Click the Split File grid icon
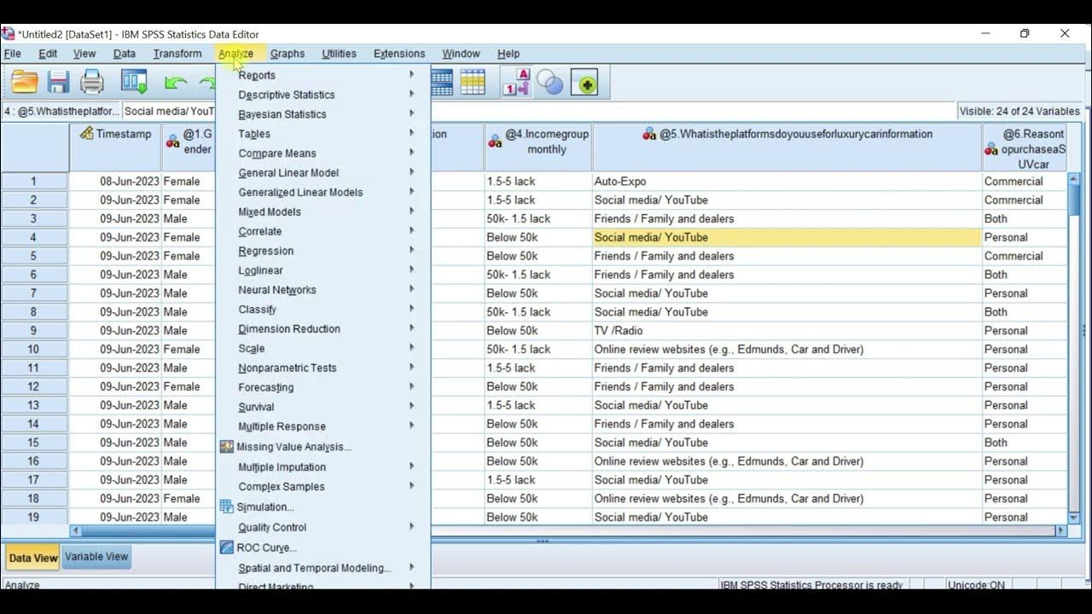Screen dimensions: 1092x614 [441, 82]
